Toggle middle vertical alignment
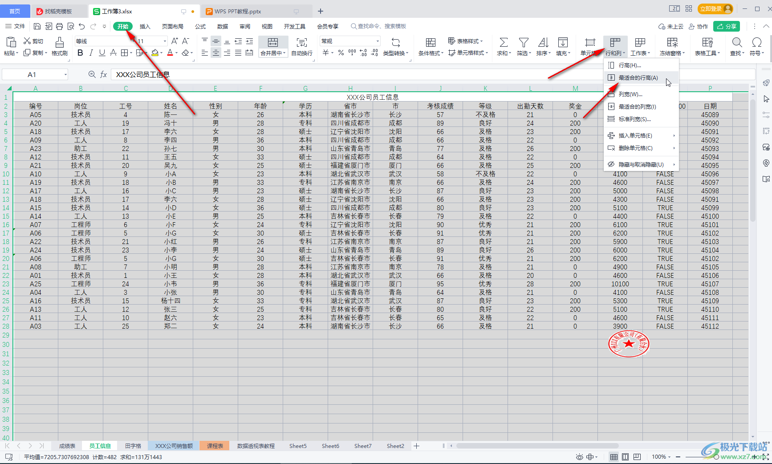Screen dimensions: 772x464 pyautogui.click(x=216, y=41)
